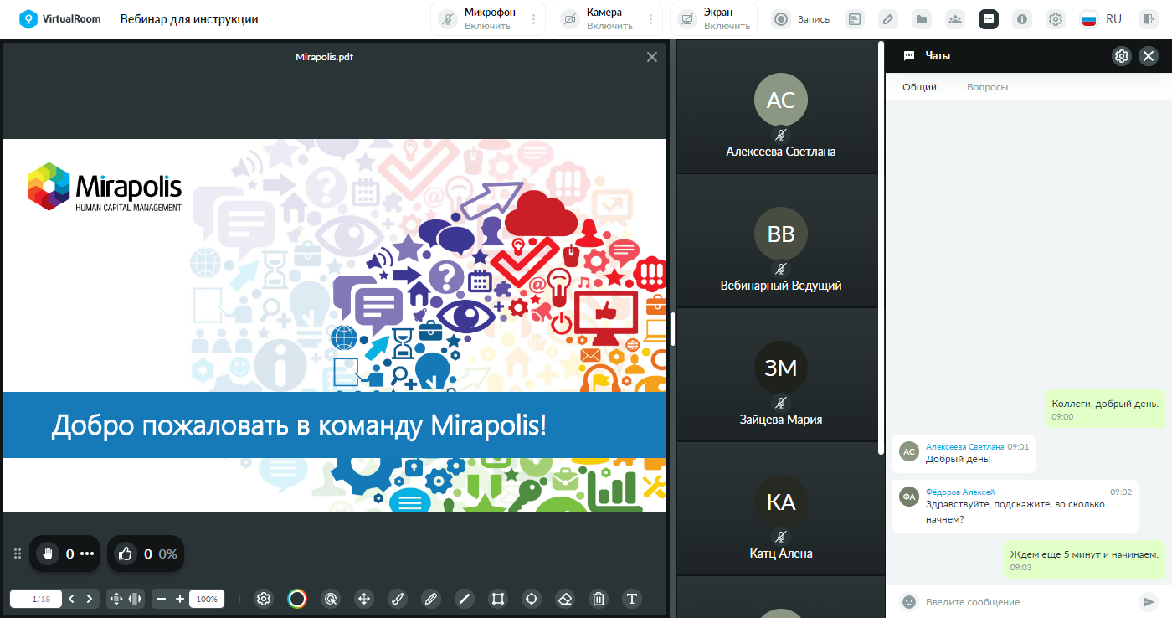Expand raised hands more options dots

pyautogui.click(x=87, y=554)
